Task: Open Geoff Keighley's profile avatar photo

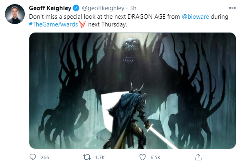Action: 15,14
